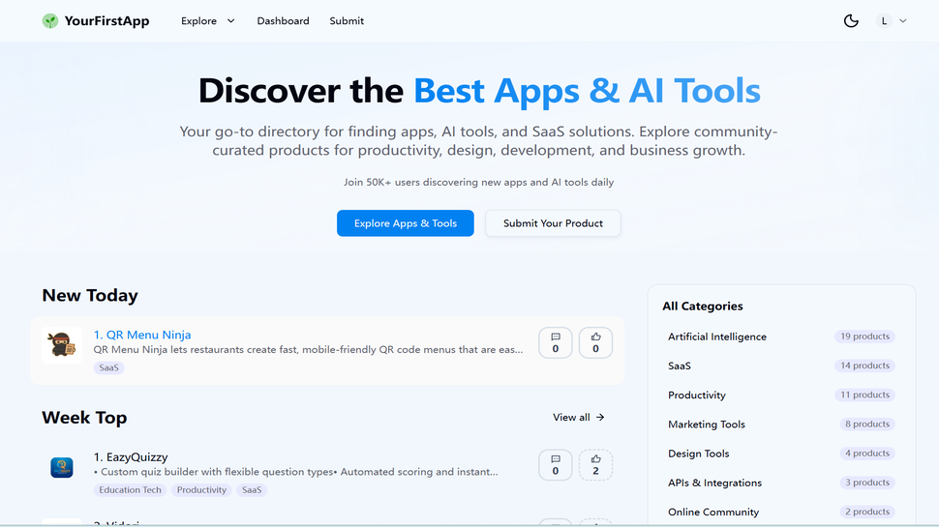The height and width of the screenshot is (527, 939).
Task: Click View all for Week Top
Action: pyautogui.click(x=579, y=418)
